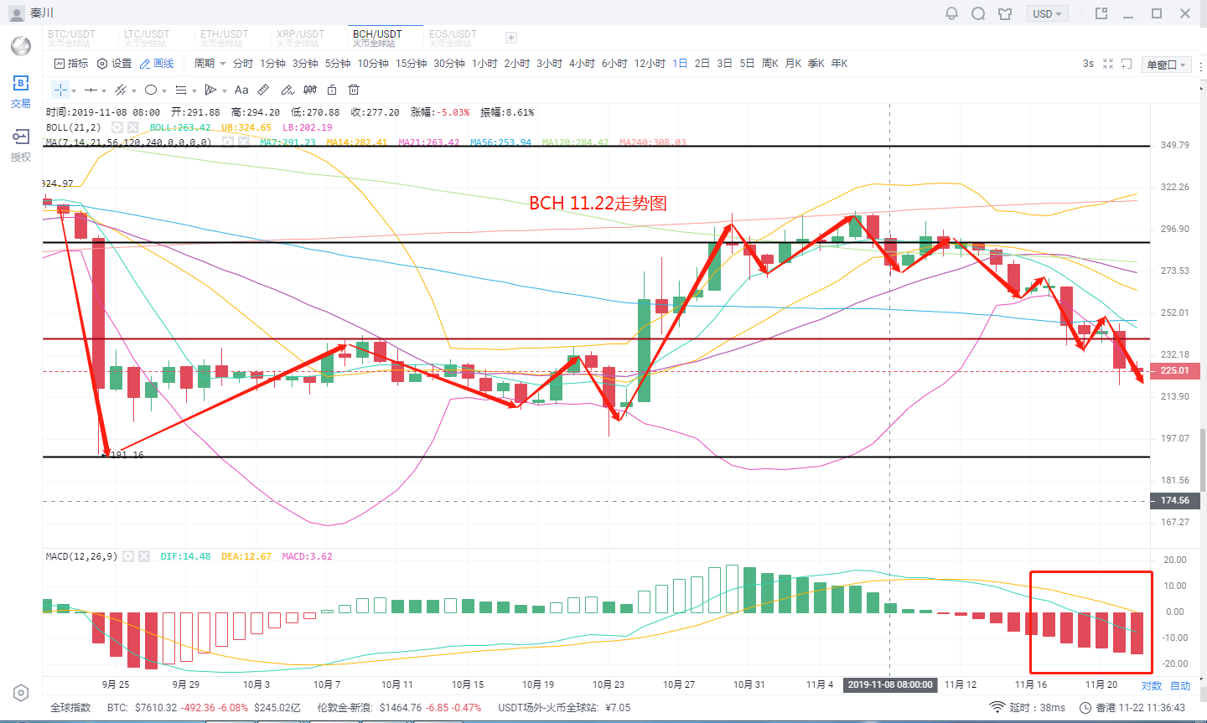Select the 分时 time-share view

click(x=243, y=64)
